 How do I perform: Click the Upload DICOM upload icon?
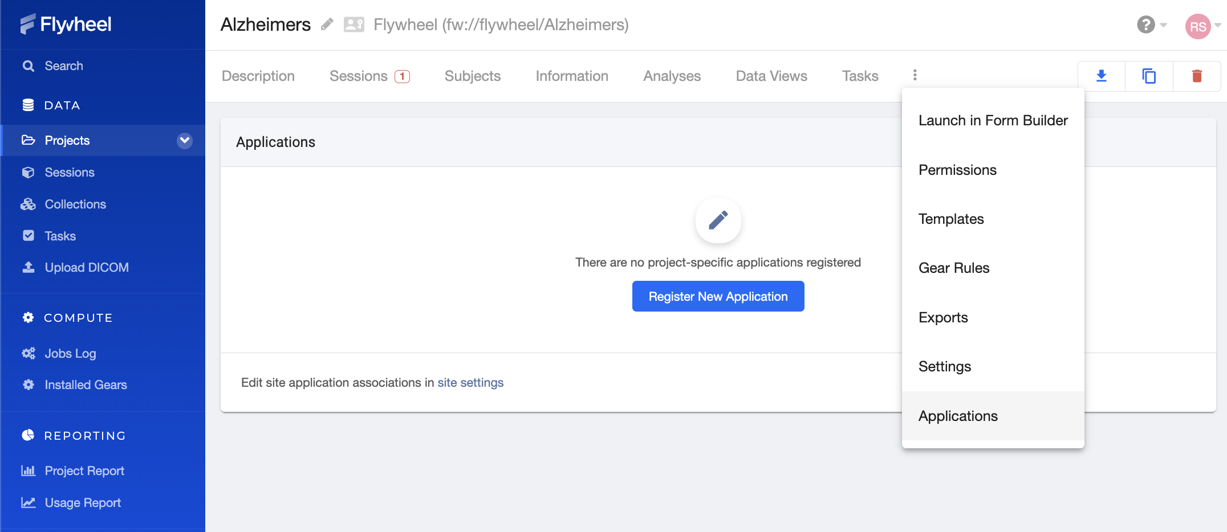point(28,267)
